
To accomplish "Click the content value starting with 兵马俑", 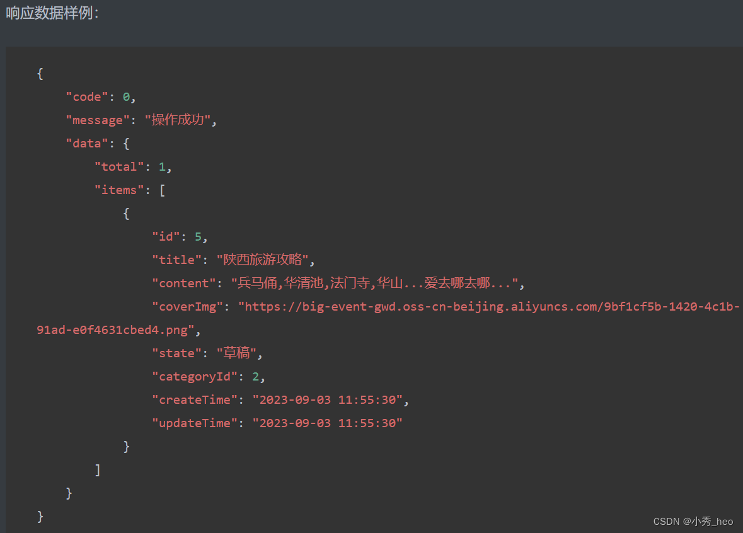I will tap(374, 283).
